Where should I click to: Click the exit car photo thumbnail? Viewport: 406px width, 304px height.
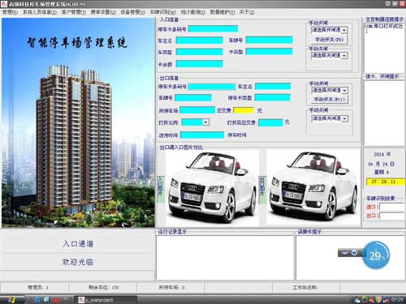[313, 187]
